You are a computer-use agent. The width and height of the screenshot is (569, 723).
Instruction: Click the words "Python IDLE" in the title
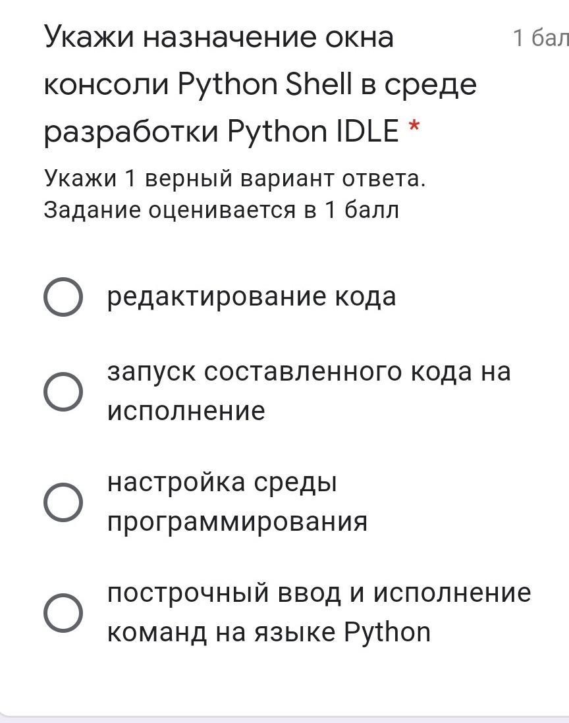point(313,132)
